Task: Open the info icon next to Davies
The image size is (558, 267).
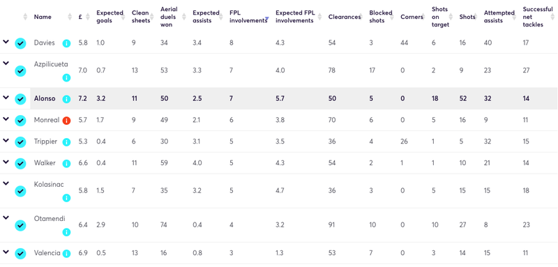Action: (66, 43)
